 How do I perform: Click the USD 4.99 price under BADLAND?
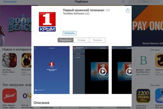(26, 75)
